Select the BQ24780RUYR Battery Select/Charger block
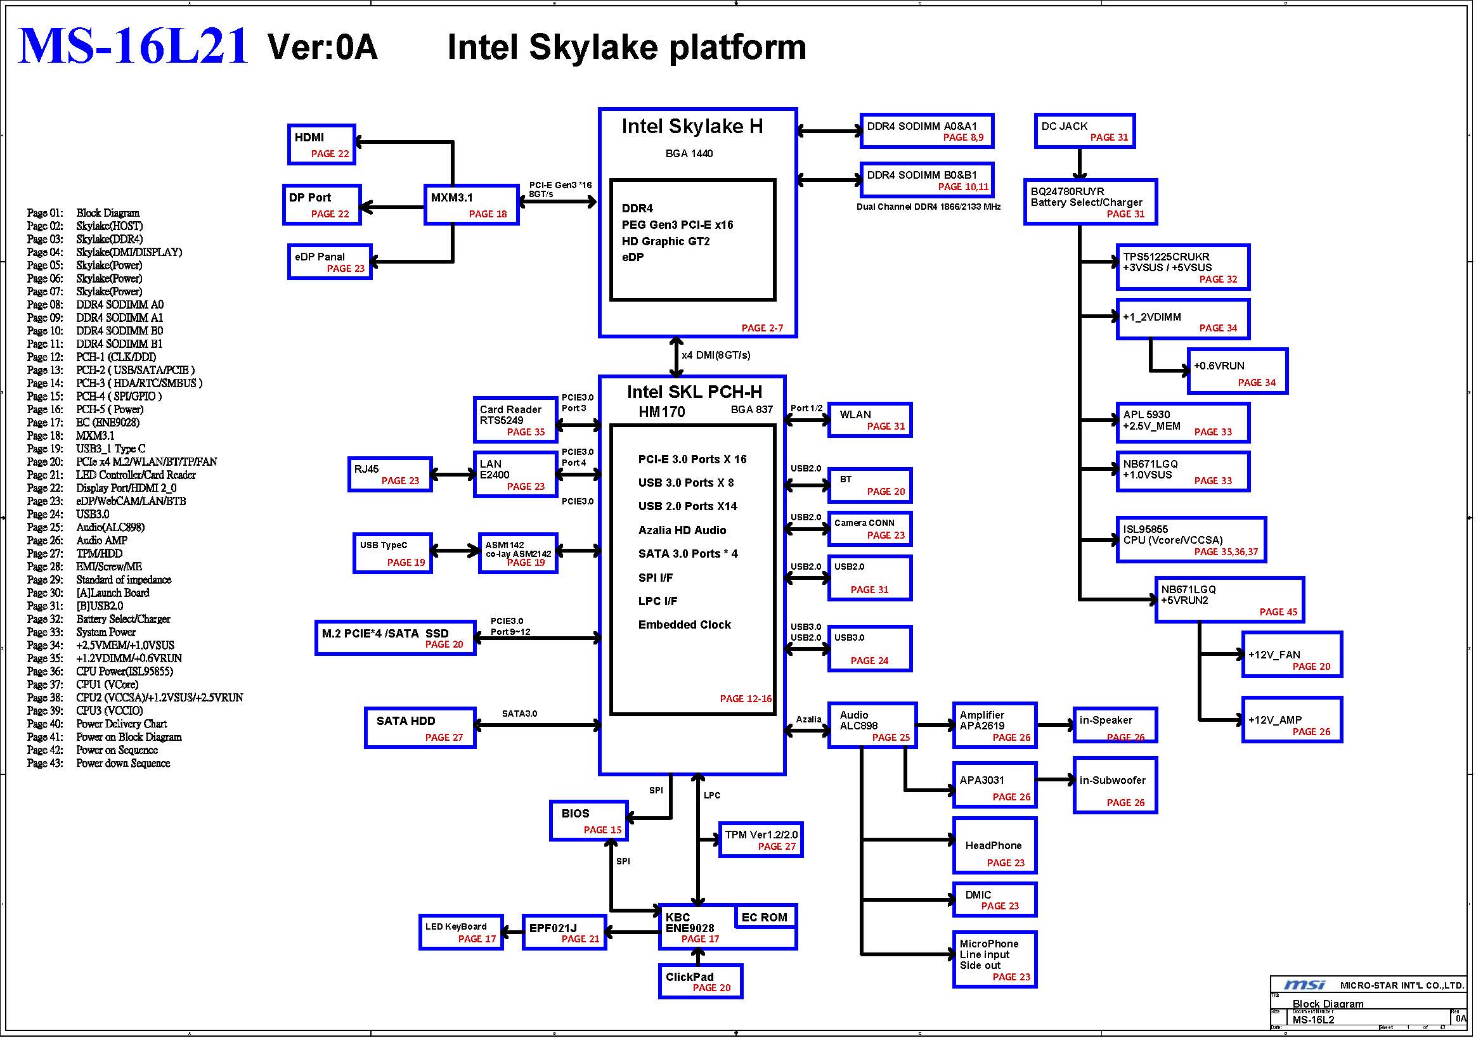The width and height of the screenshot is (1483, 1038). [x=1091, y=202]
